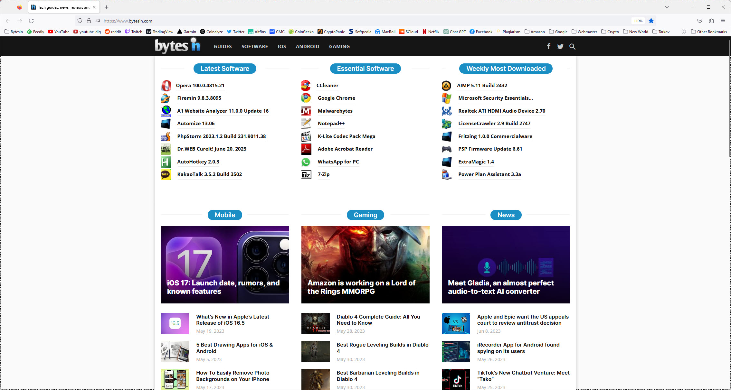Viewport: 731px width, 390px height.
Task: Expand the Google bookmarks folder
Action: coord(558,32)
